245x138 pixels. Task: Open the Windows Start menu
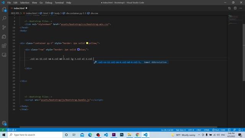(4, 135)
